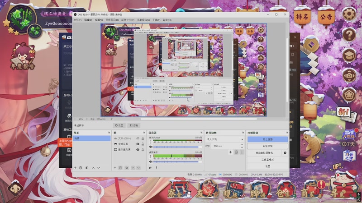Open the Mic/Aux channel three-dot menu

[151, 142]
